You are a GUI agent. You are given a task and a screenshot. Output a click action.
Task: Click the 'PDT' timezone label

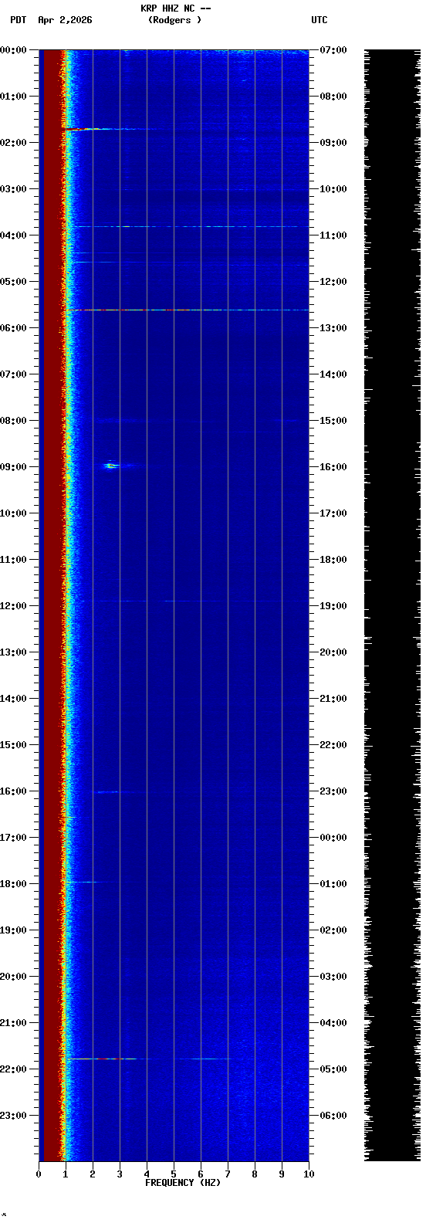(19, 20)
